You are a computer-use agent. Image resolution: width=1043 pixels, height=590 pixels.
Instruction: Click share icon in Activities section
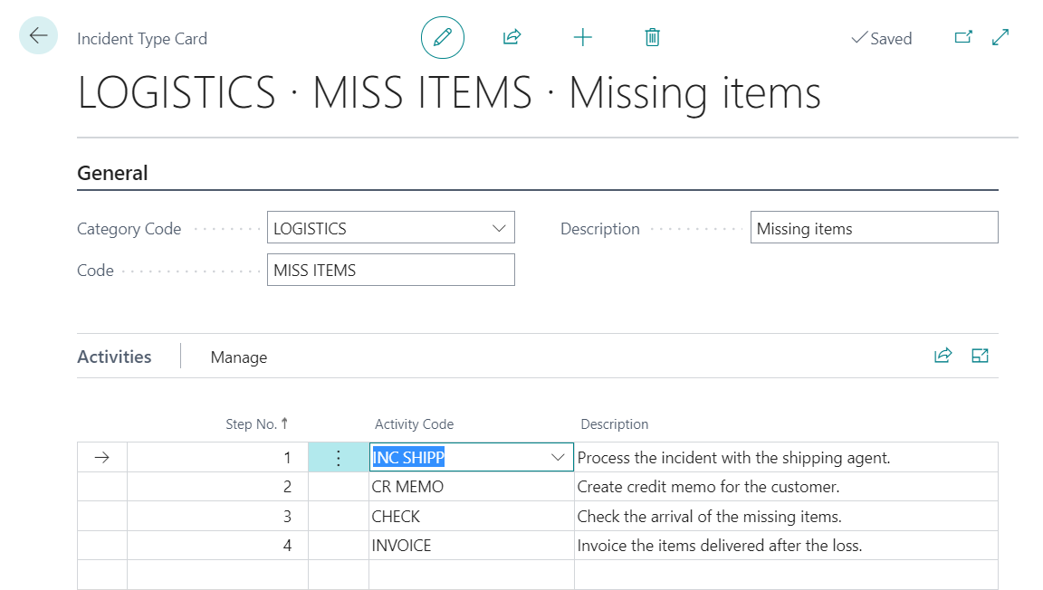[x=943, y=356]
